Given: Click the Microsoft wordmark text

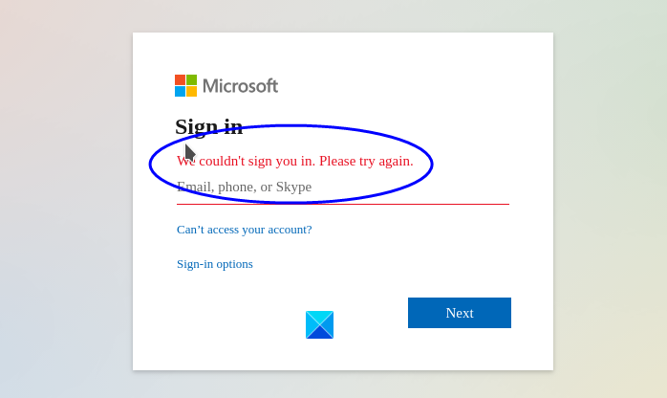Looking at the screenshot, I should 240,86.
